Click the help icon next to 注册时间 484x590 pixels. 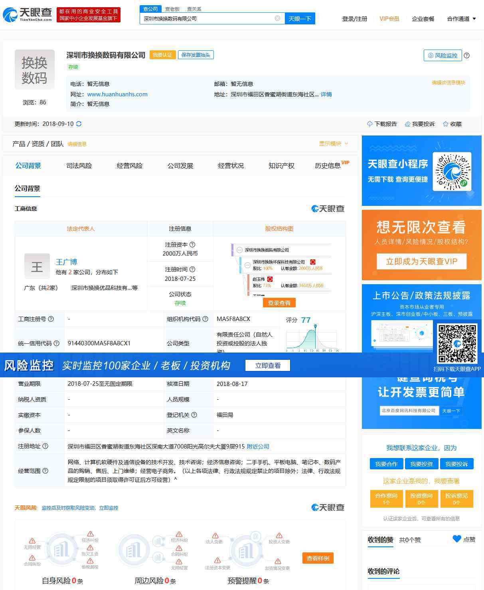tap(192, 269)
